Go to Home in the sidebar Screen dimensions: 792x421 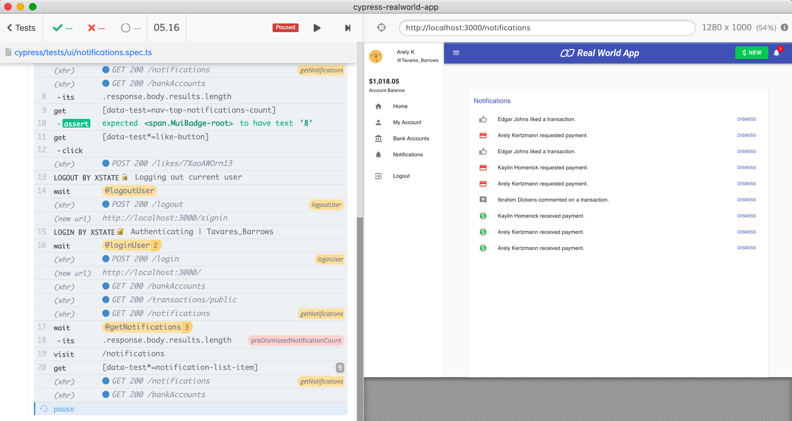400,106
